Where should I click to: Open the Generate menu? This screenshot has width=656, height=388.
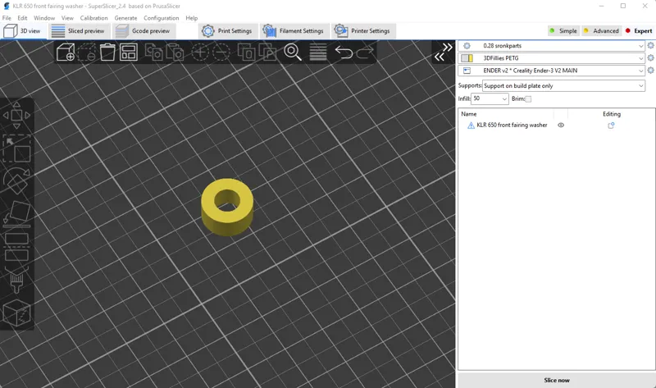[125, 18]
